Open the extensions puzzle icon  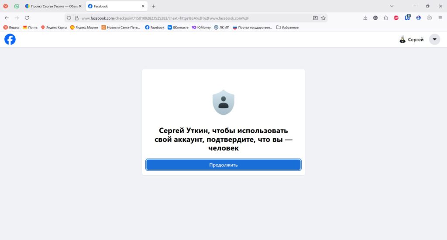click(x=386, y=18)
